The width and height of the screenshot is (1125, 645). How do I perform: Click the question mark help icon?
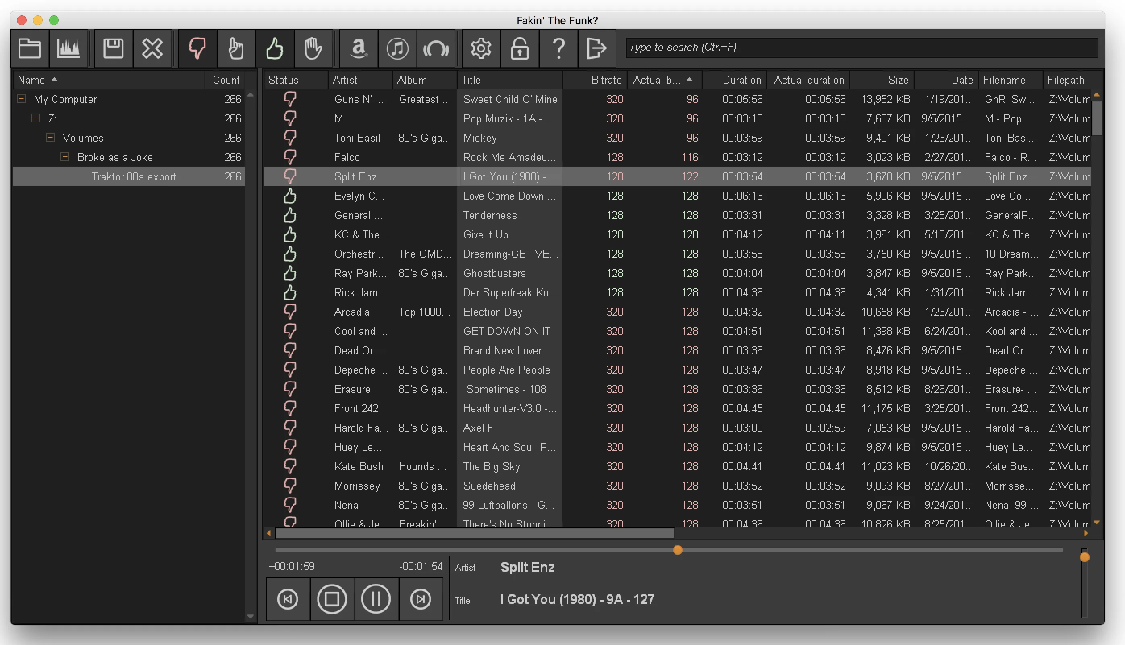(558, 48)
